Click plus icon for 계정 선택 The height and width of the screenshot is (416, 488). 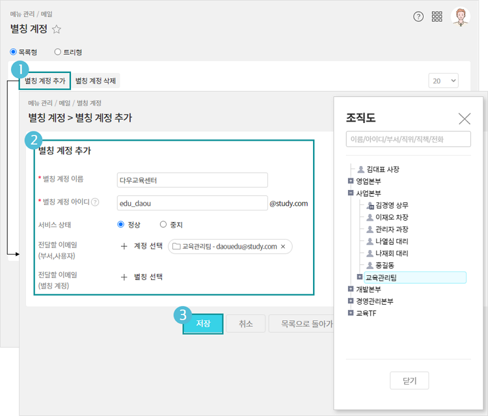124,247
